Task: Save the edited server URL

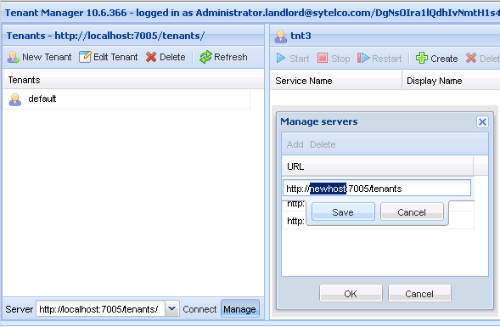Action: (x=343, y=211)
